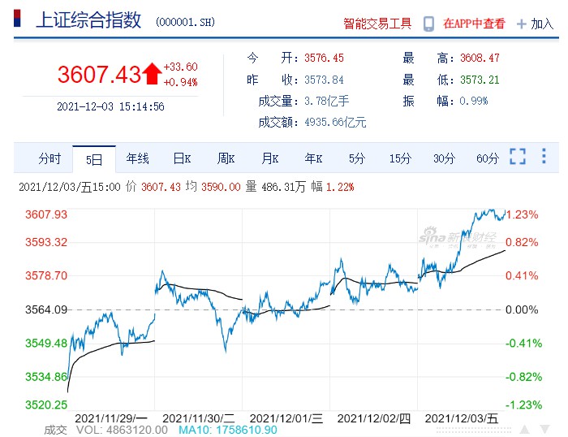The height and width of the screenshot is (437, 568).
Task: Click the 成交量 value 3.78亿手
Action: 326,101
